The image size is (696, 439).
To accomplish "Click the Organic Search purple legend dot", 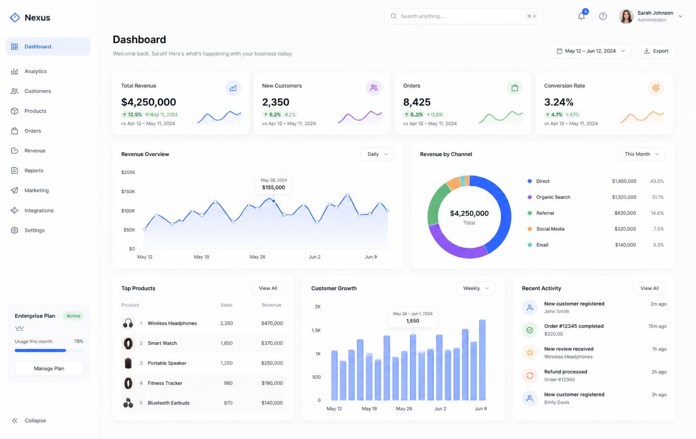I will [530, 197].
